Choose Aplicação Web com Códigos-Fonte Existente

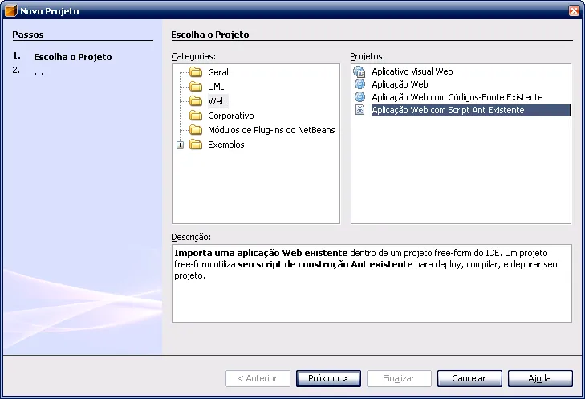point(457,97)
